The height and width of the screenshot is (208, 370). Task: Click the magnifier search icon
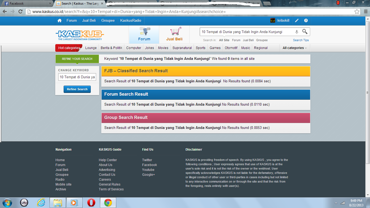pyautogui.click(x=305, y=31)
